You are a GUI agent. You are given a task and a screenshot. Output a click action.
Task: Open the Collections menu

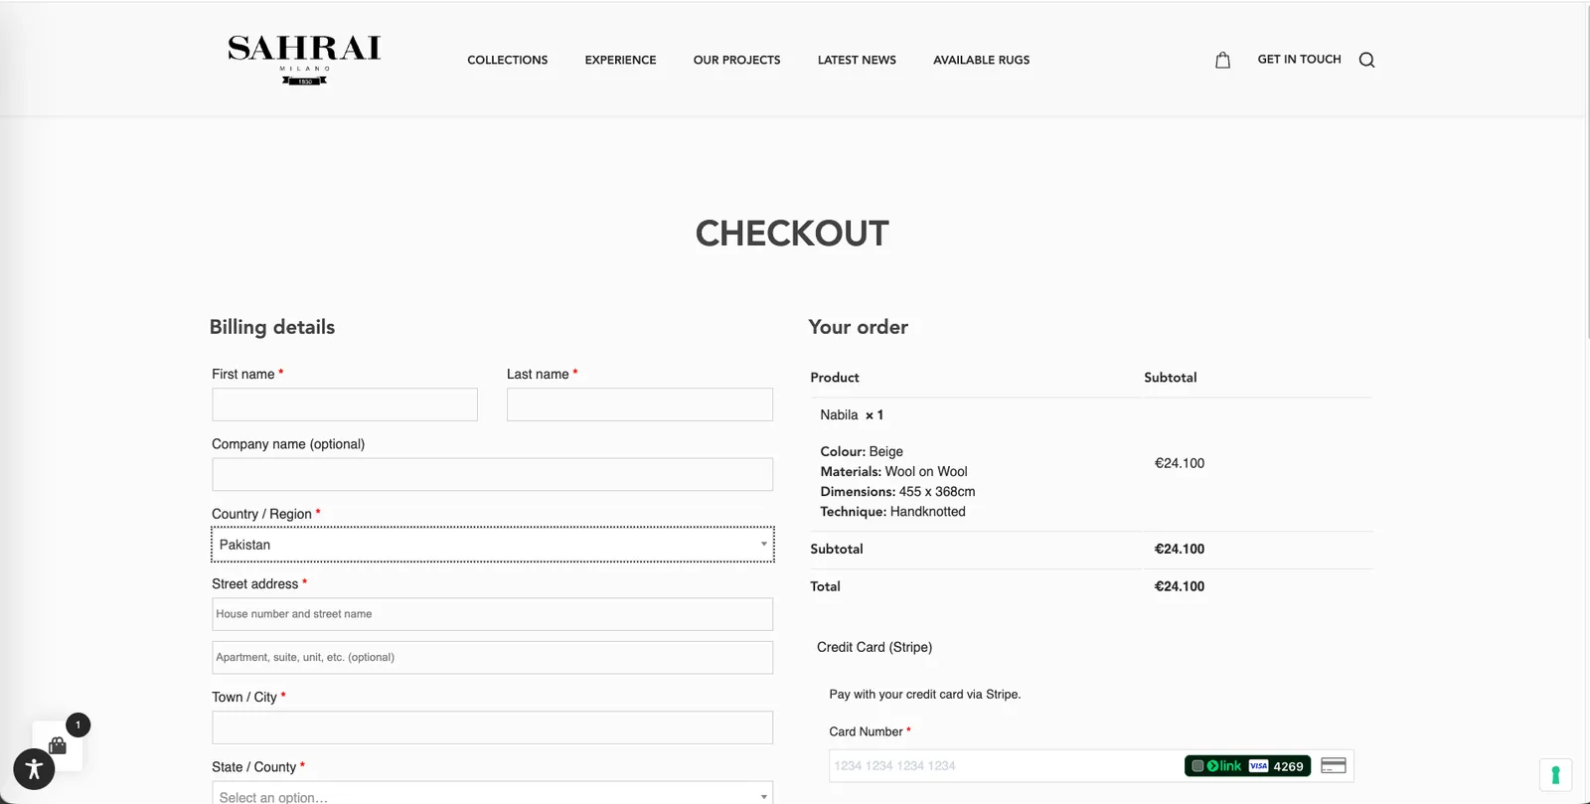tap(508, 60)
